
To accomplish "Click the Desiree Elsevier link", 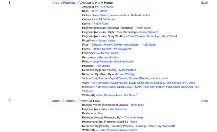I will pos(139,78).
